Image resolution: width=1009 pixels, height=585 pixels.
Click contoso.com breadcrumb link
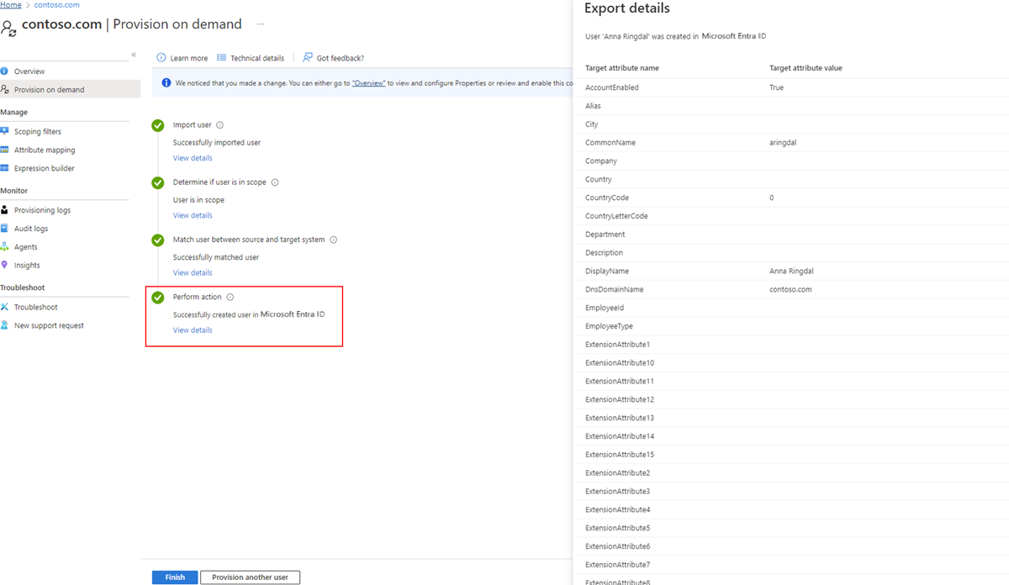point(57,5)
